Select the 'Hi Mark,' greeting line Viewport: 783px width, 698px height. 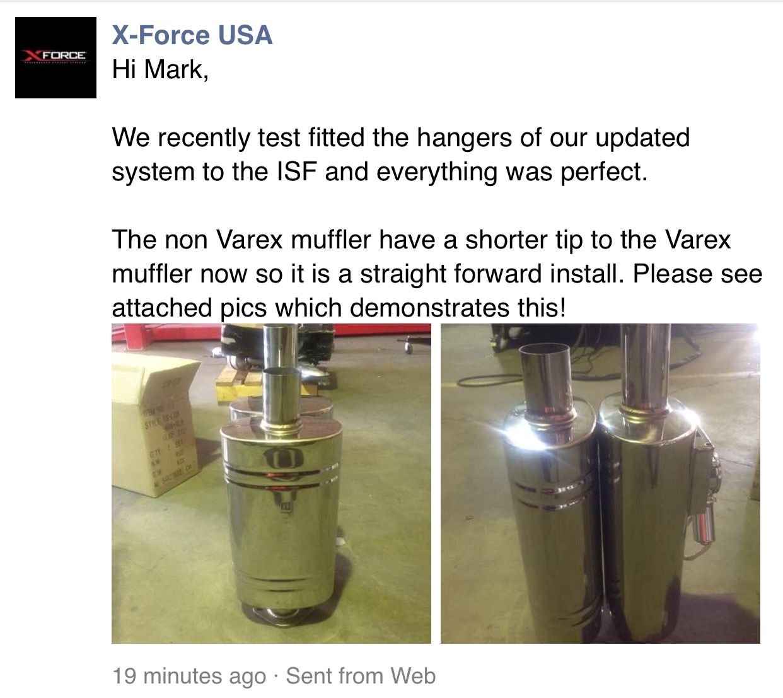click(x=160, y=70)
